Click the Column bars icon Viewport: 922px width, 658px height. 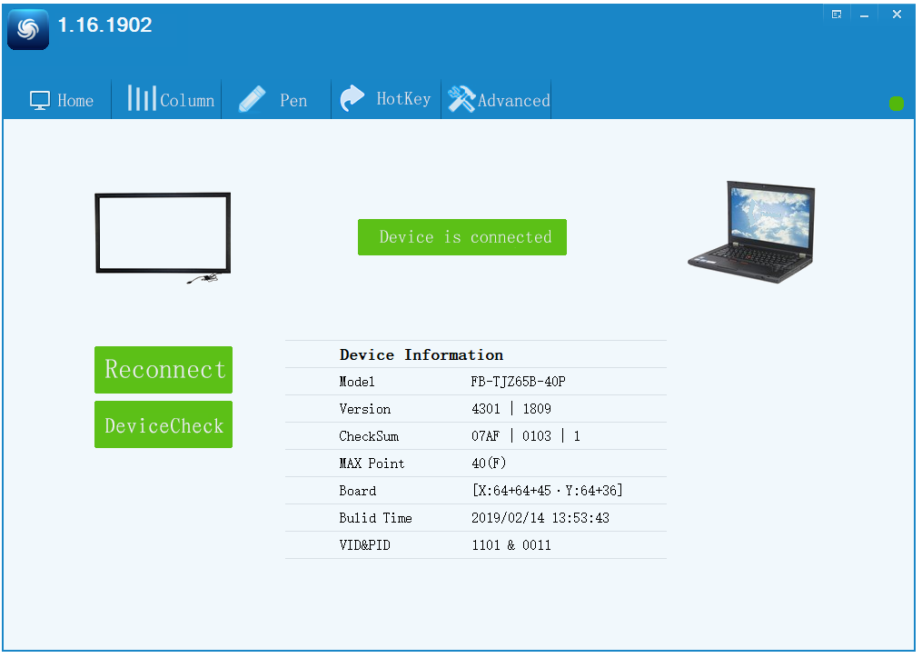tap(142, 98)
